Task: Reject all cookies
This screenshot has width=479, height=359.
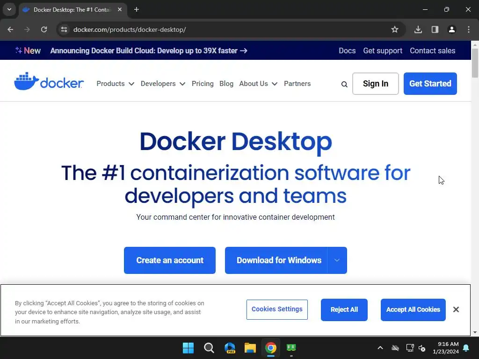Action: (344, 310)
